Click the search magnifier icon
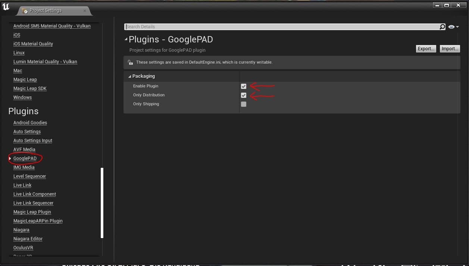This screenshot has width=469, height=266. click(x=442, y=27)
